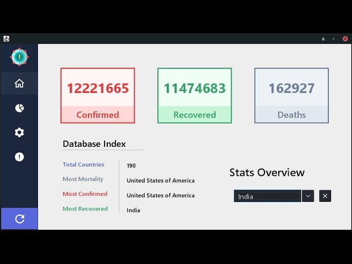The height and width of the screenshot is (264, 352).
Task: Click the window eject/maximize icon
Action: (x=323, y=39)
